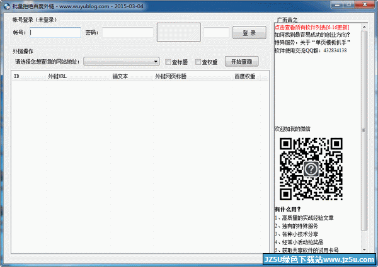This screenshot has width=378, height=267.
Task: Click the 欢迎加我的微信 text
Action: 292,129
